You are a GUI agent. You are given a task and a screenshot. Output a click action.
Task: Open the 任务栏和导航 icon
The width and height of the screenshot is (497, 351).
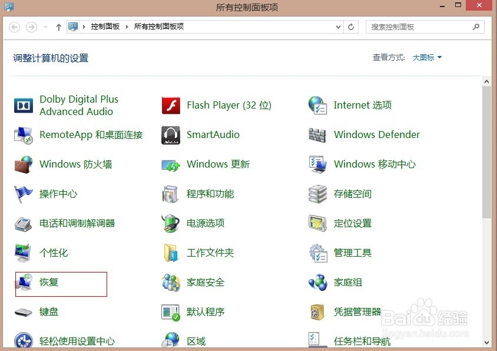point(318,340)
